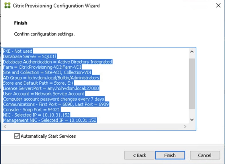Click the Communications First Port line
The width and height of the screenshot is (225, 164).
[x=56, y=104]
